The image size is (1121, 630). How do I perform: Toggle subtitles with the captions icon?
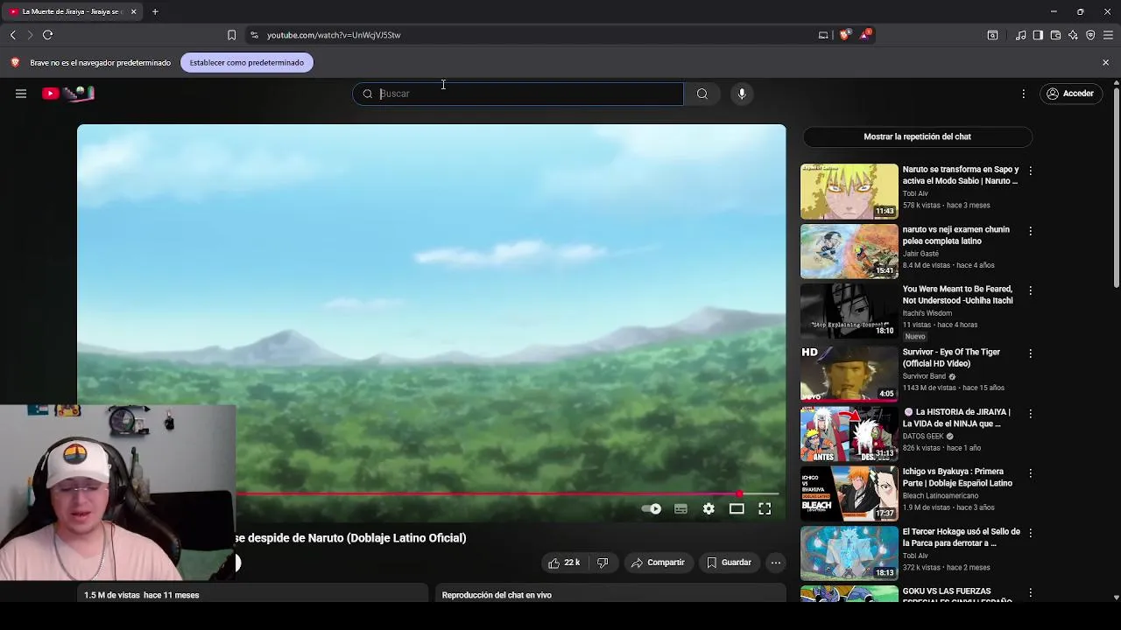[x=680, y=509]
